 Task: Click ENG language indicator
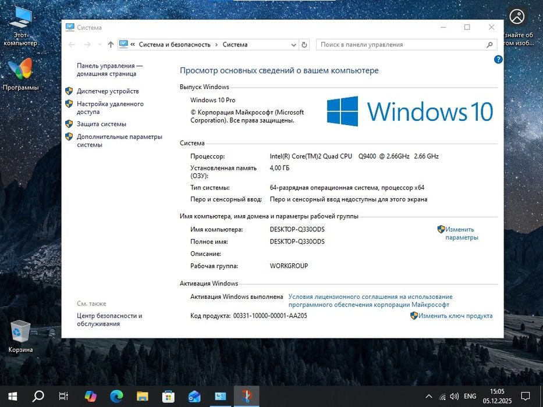(x=470, y=397)
